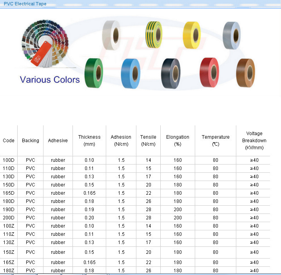Select code cell '100D'
This screenshot has height=275, width=281.
9,160
